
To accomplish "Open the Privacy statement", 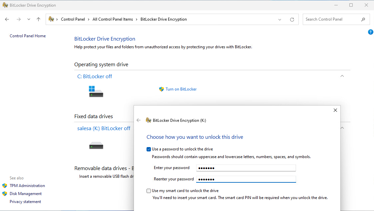I will [25, 201].
